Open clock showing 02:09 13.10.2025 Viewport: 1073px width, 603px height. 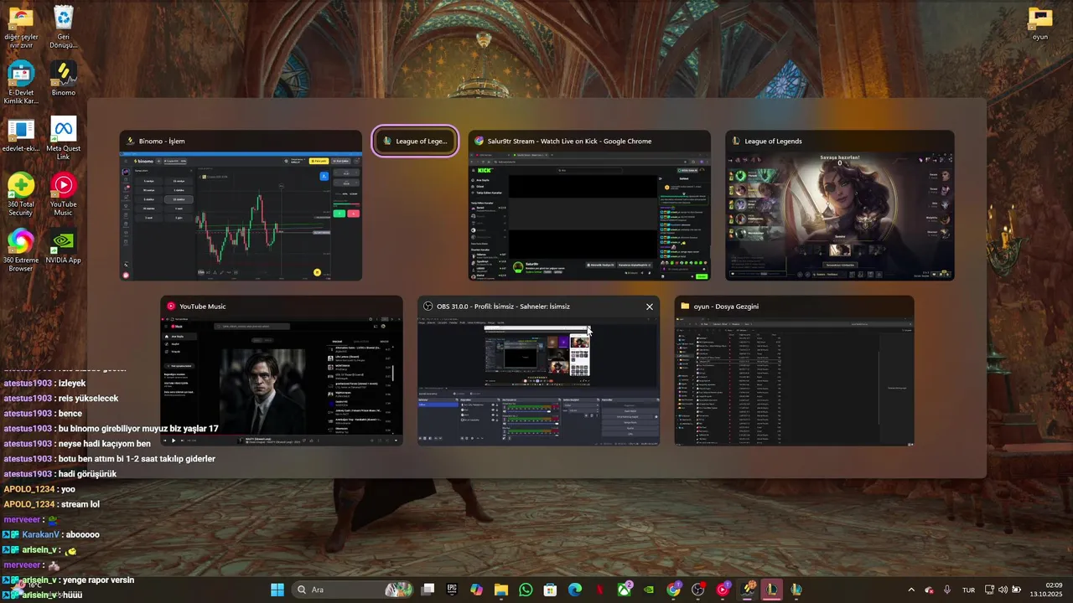pos(1046,590)
